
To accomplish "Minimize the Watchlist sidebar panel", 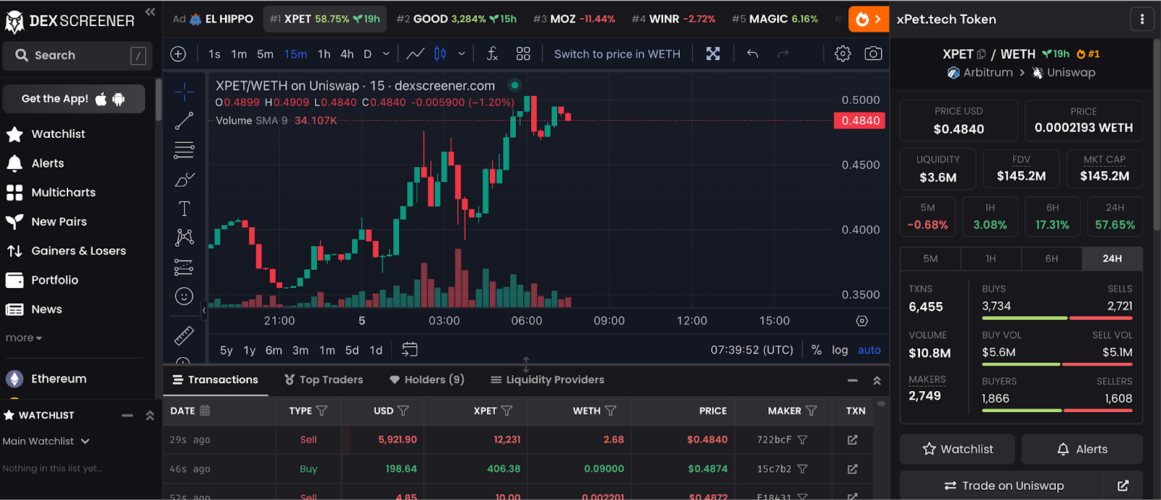I will (x=128, y=415).
